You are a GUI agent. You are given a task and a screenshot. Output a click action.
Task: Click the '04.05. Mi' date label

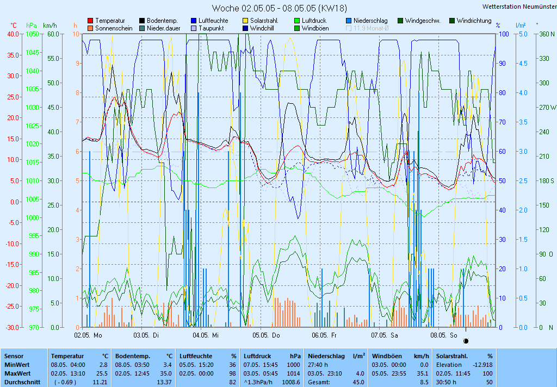[x=206, y=335]
